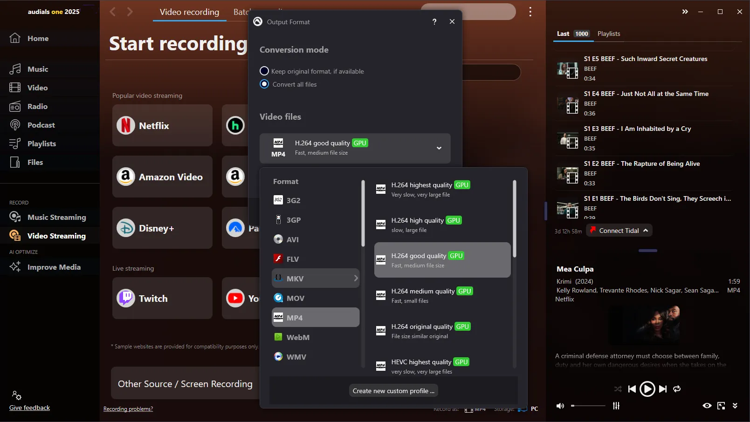Skip to next track

662,389
